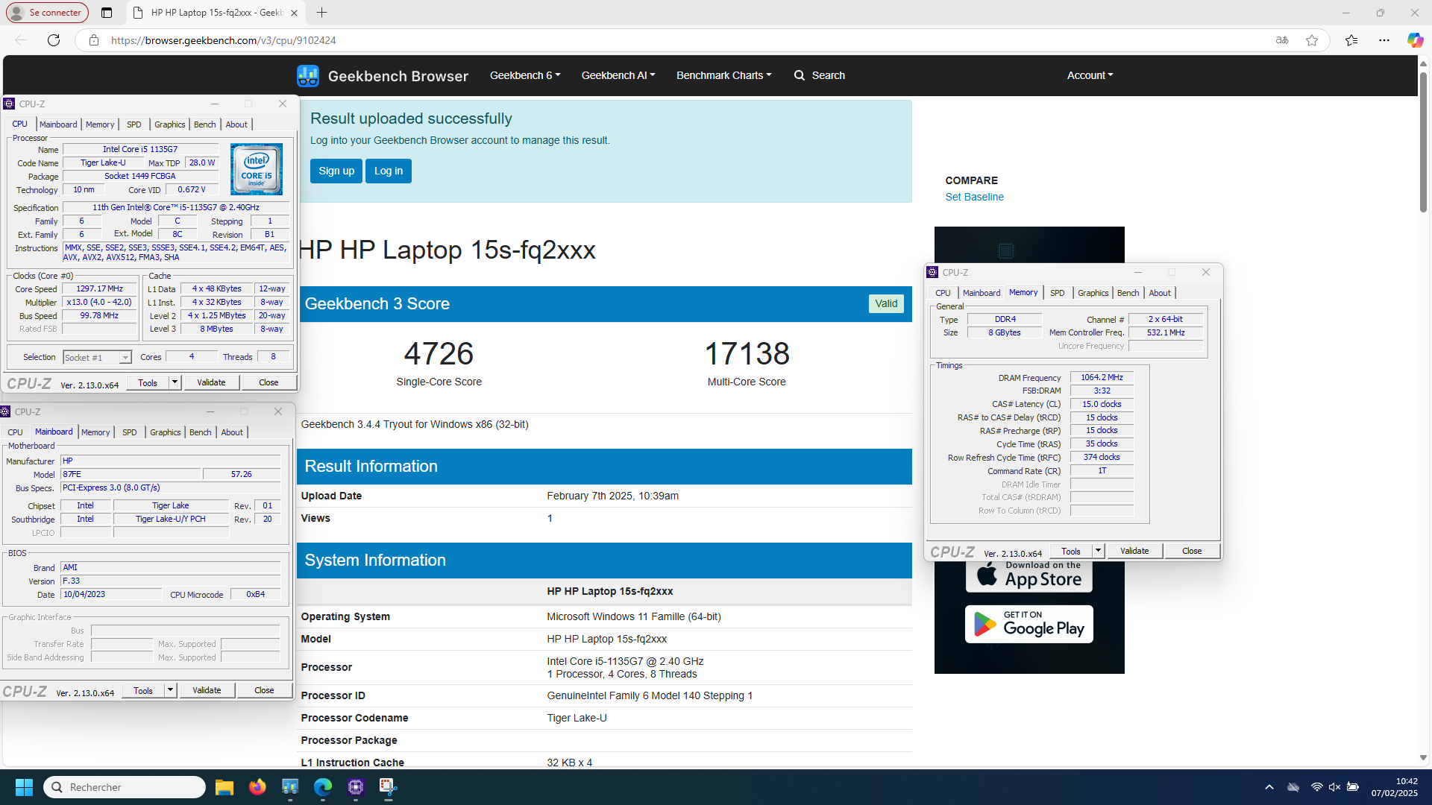Click the Log in button
Viewport: 1432px width, 805px height.
point(389,171)
